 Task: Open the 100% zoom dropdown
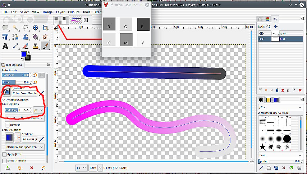(100, 168)
